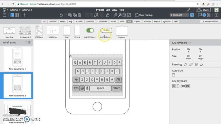Image resolution: width=221 pixels, height=124 pixels.
Task: Open the Edit menu
Action: click(108, 10)
